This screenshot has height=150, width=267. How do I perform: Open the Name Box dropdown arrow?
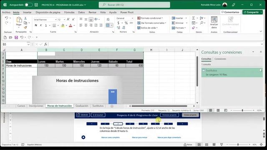(28, 44)
